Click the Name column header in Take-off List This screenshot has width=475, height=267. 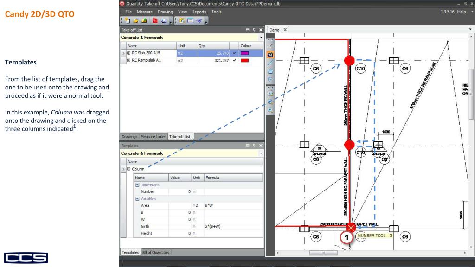coord(151,46)
